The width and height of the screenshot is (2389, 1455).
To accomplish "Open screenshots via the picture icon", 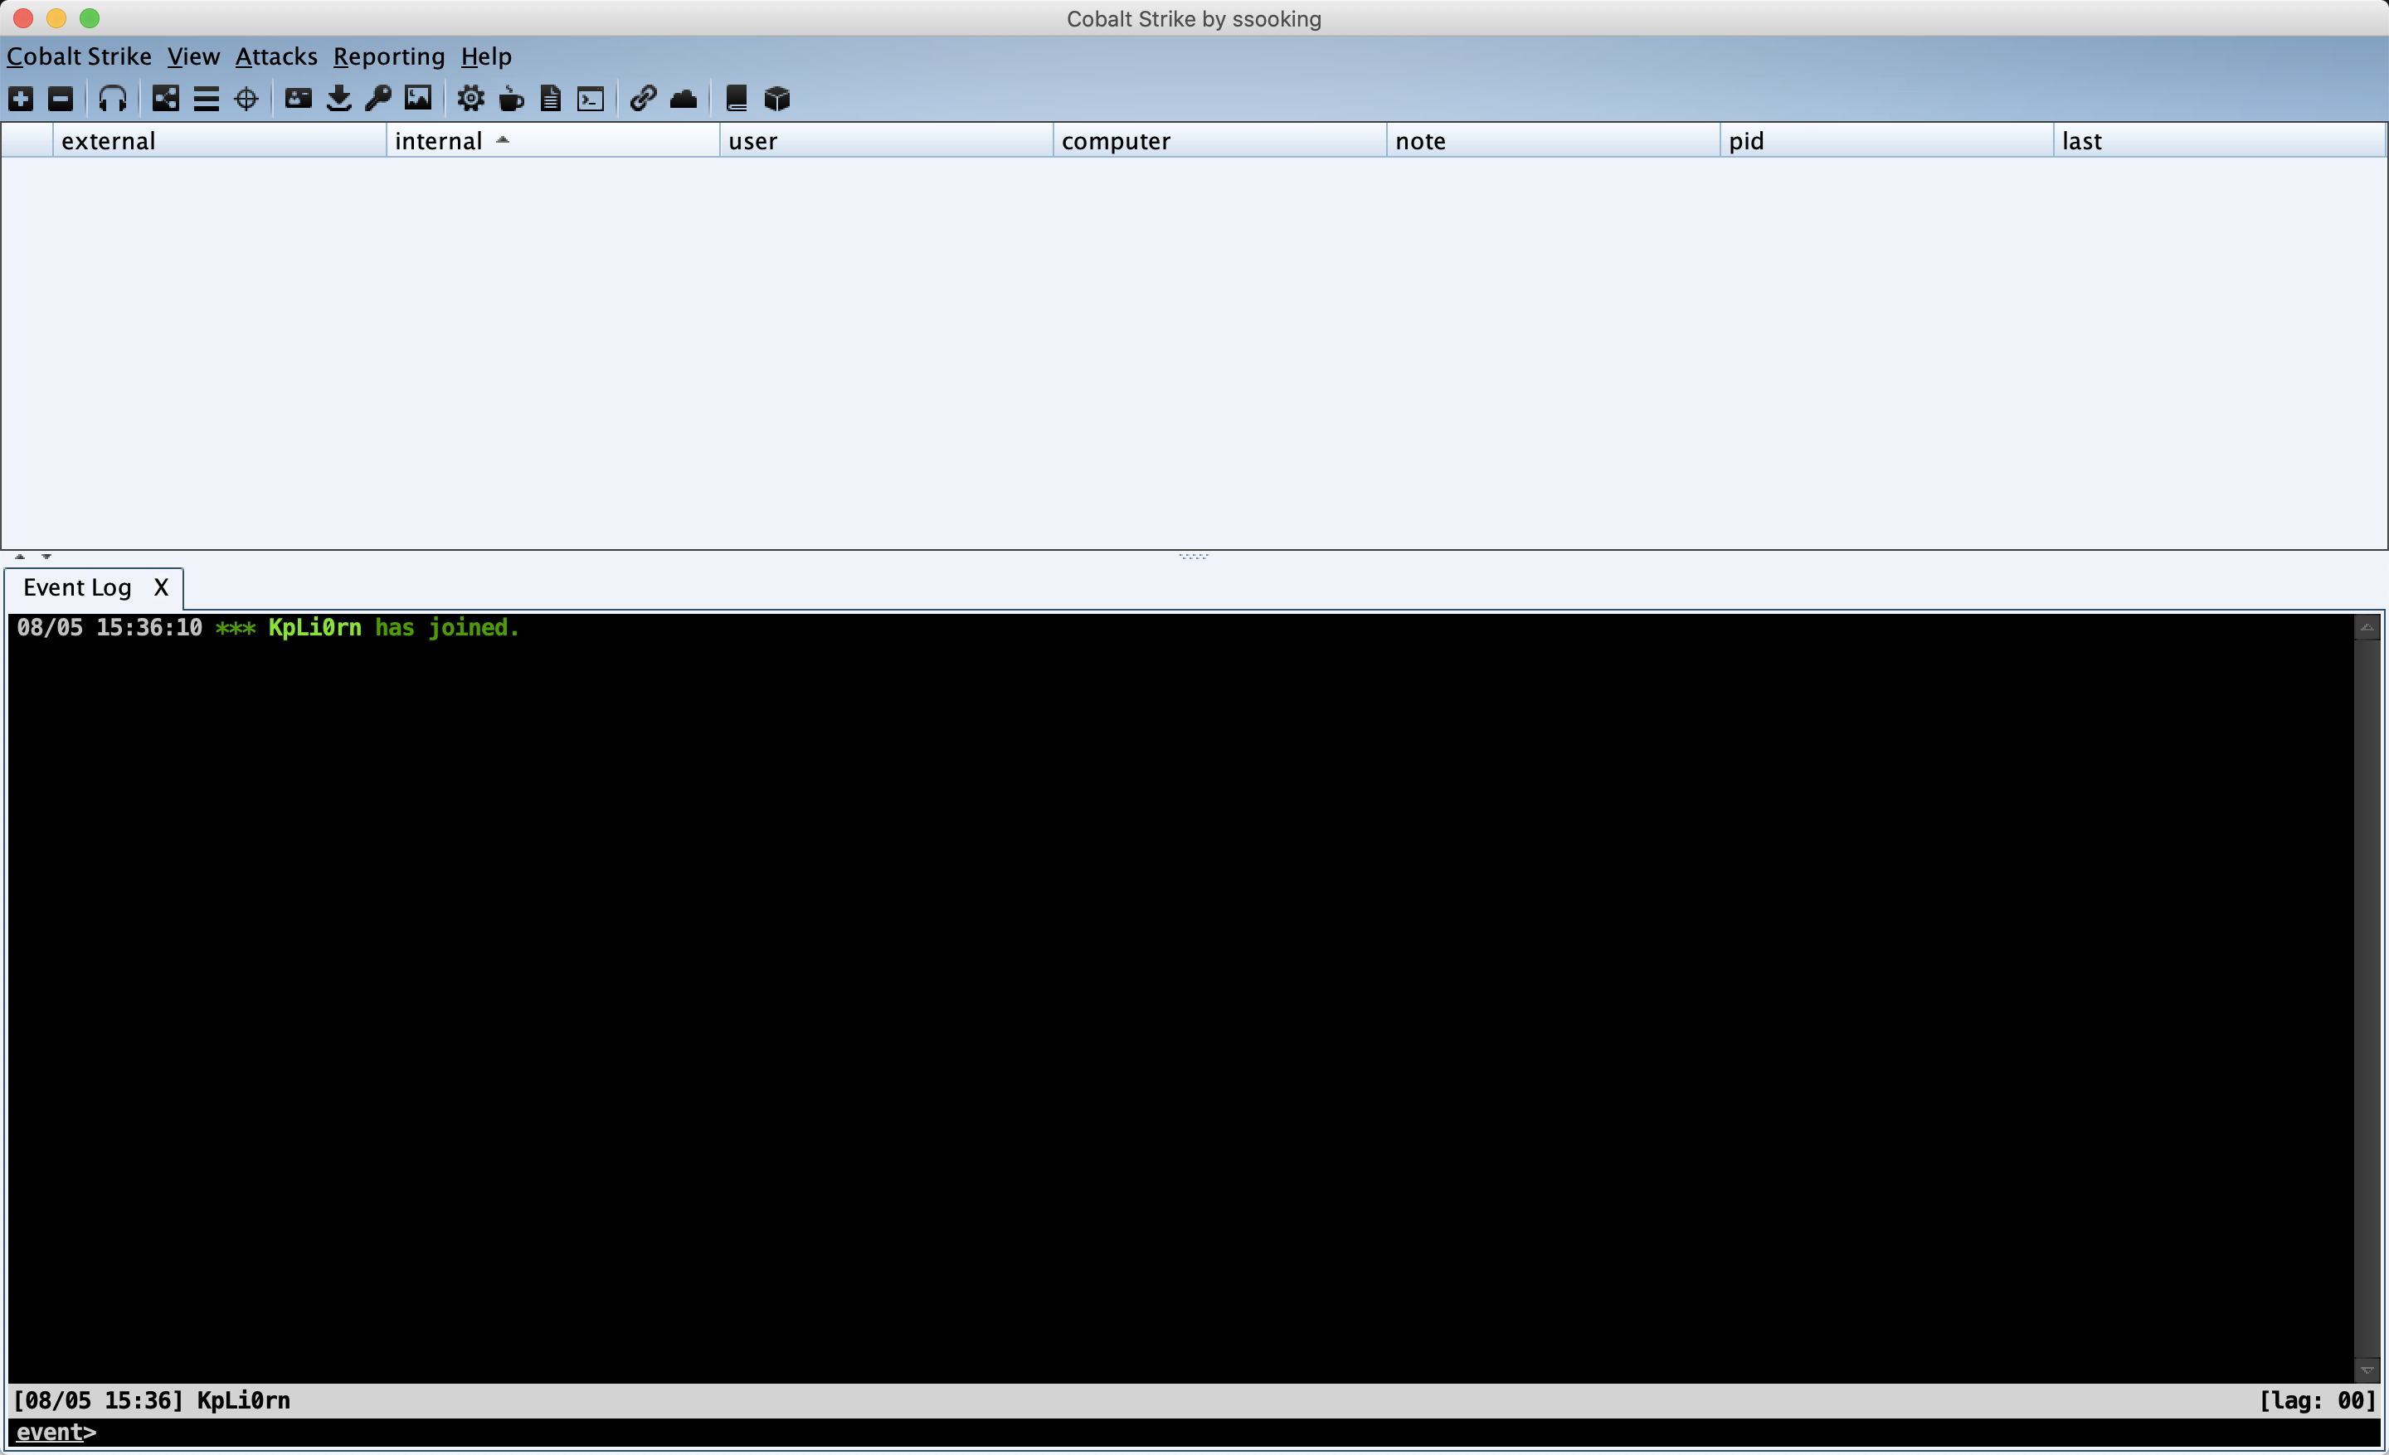I will [418, 99].
